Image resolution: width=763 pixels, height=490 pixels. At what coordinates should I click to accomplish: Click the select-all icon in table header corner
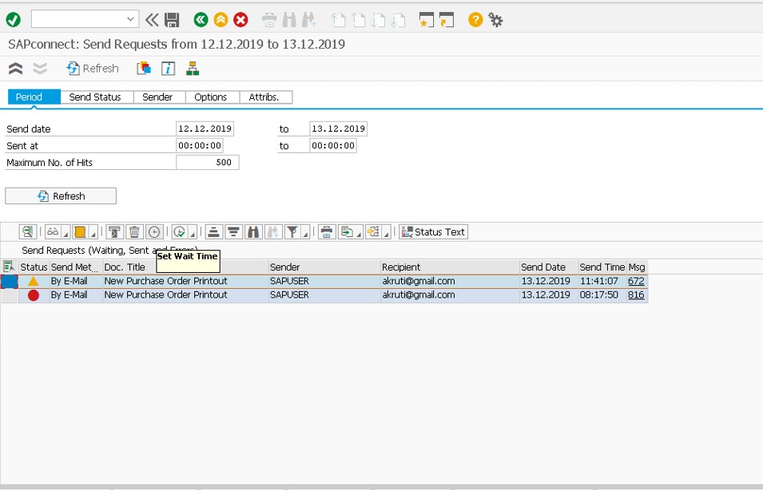click(x=9, y=267)
